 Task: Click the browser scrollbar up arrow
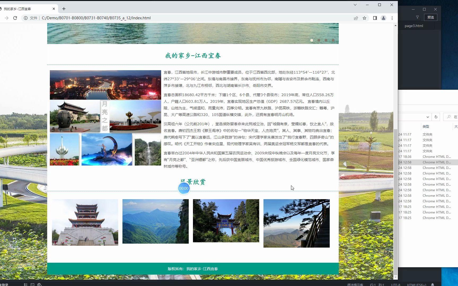pos(395,25)
